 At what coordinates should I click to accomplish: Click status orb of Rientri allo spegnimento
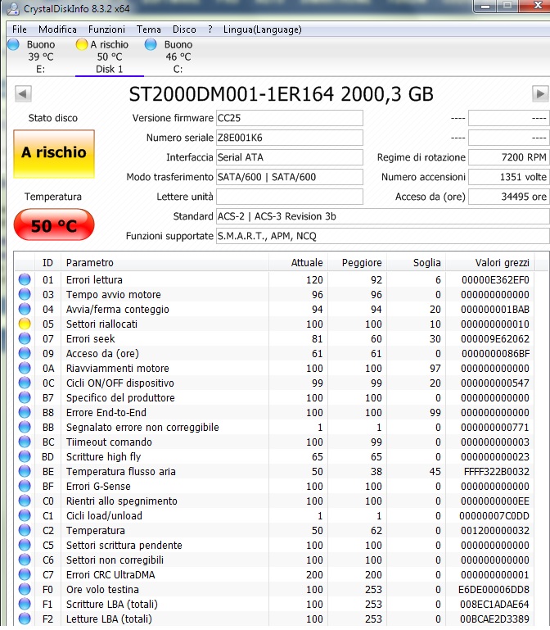click(25, 501)
